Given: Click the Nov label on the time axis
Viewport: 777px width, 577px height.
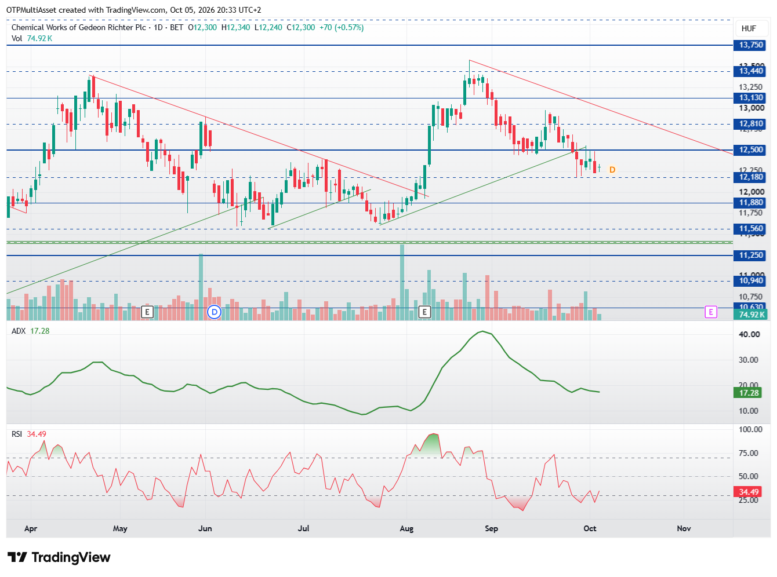Looking at the screenshot, I should (x=684, y=528).
